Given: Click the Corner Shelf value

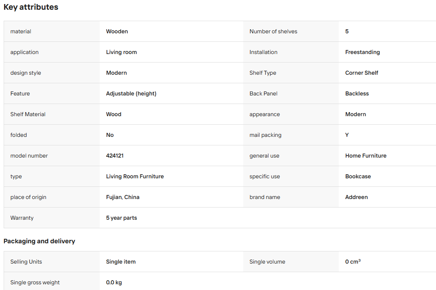Looking at the screenshot, I should (x=362, y=73).
